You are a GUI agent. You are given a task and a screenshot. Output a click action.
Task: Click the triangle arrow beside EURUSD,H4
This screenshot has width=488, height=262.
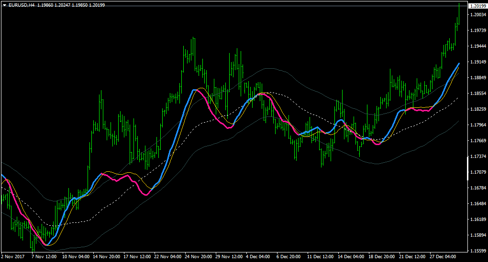[x=4, y=5]
